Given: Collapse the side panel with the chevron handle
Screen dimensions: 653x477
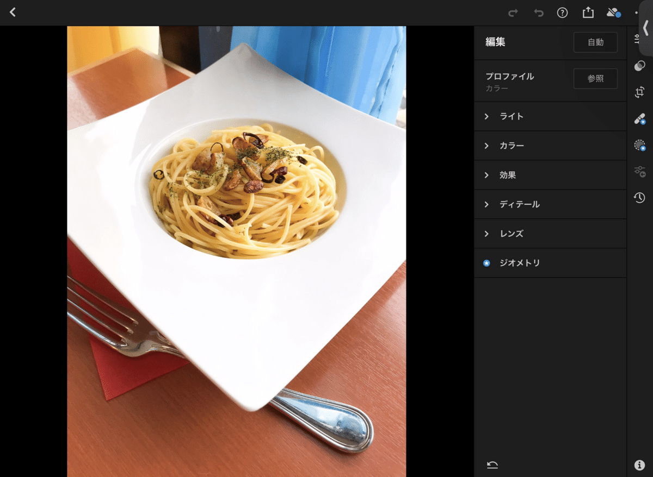Looking at the screenshot, I should pyautogui.click(x=646, y=28).
